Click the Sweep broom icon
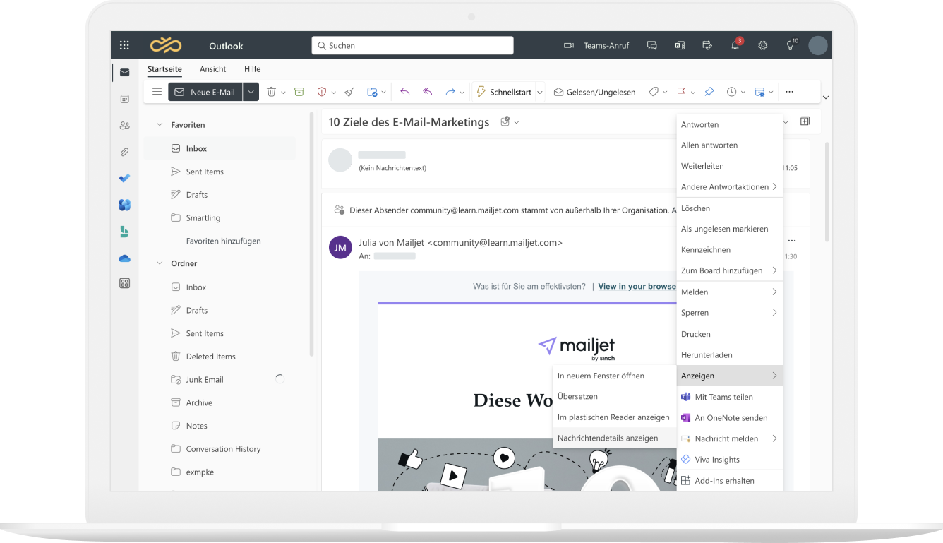This screenshot has width=943, height=543. (x=349, y=92)
